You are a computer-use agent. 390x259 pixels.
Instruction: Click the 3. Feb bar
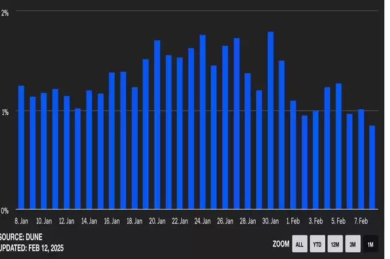point(315,160)
